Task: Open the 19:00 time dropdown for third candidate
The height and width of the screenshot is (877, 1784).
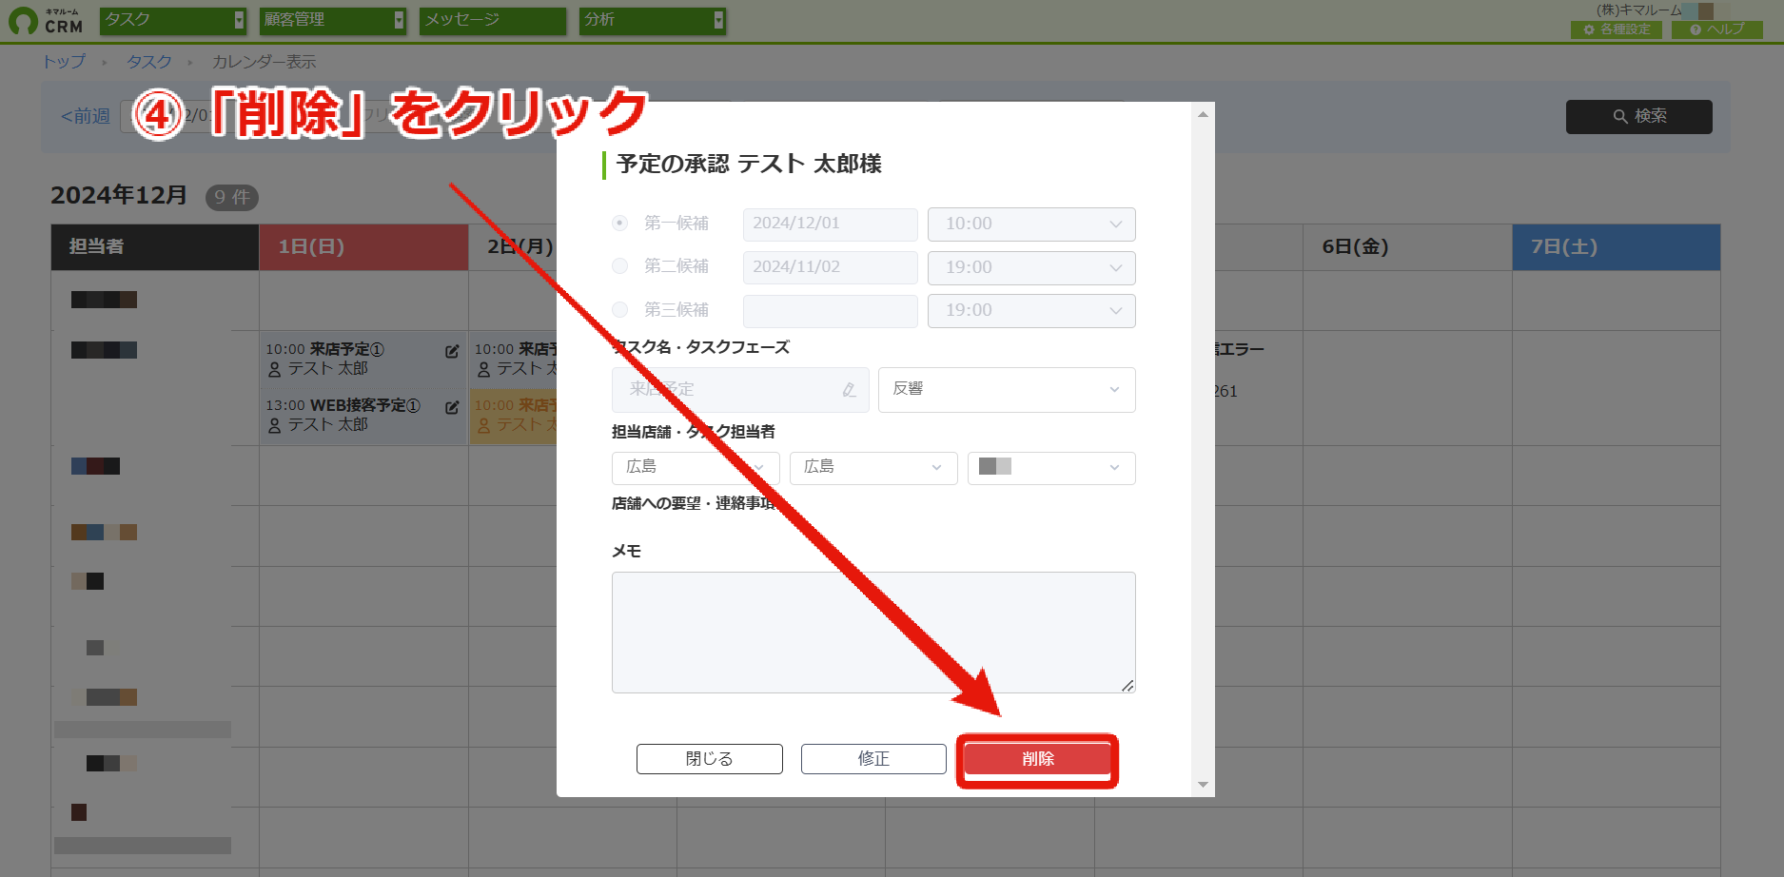Action: point(1031,311)
